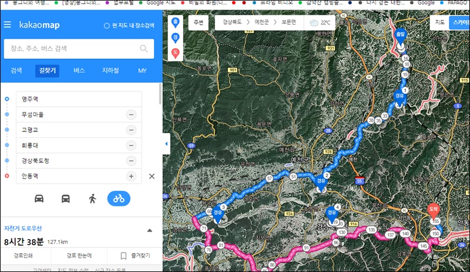
Task: Click route node 57 on the map
Action: 269,179
